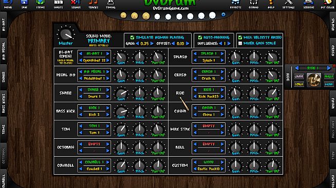The height and width of the screenshot is (188, 336).
Task: Select next kick sound after Kick 2
Action: click(108, 115)
